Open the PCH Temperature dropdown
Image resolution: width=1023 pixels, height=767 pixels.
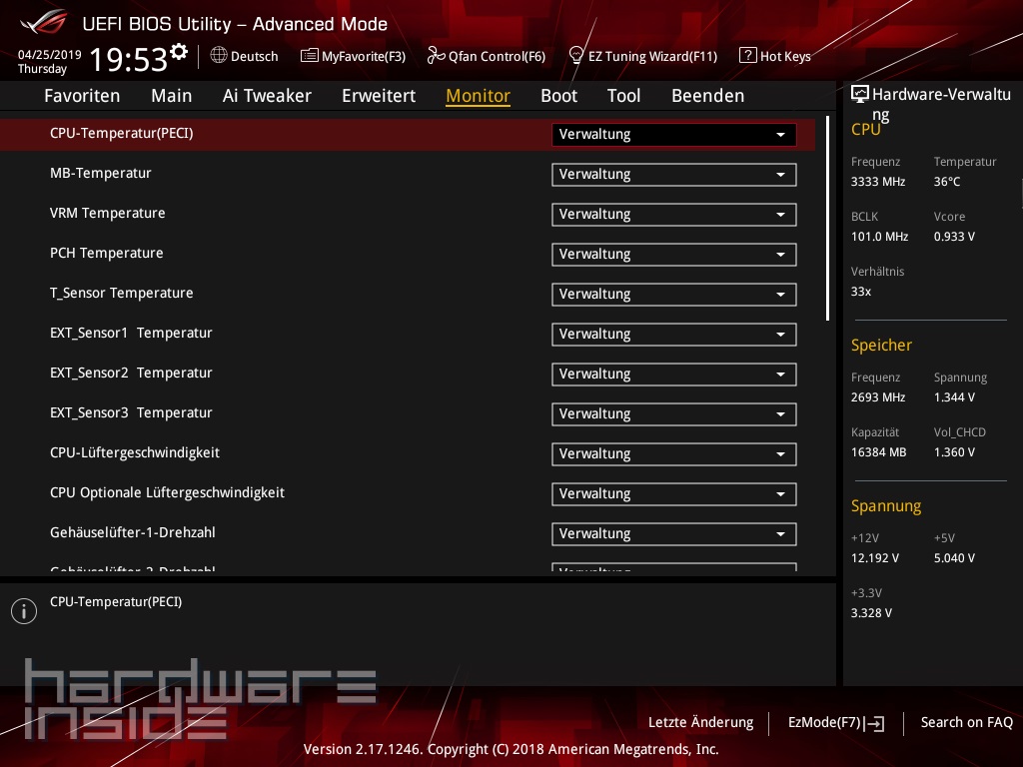[674, 255]
